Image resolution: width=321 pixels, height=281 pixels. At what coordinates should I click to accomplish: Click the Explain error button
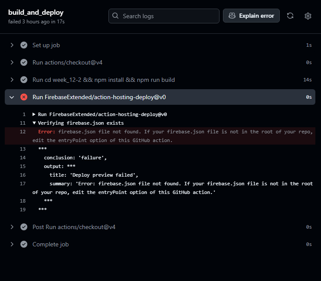click(x=251, y=16)
